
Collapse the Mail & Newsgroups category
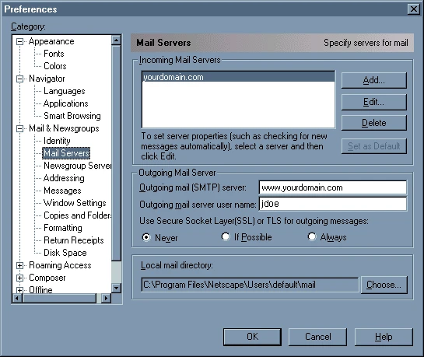[x=19, y=128]
